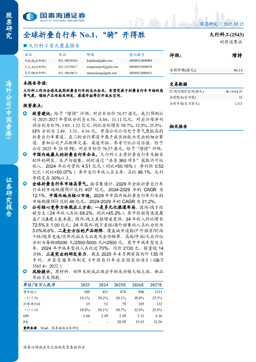Click sector label 耐用消费品
The width and height of the screenshot is (256, 362).
pos(231,42)
